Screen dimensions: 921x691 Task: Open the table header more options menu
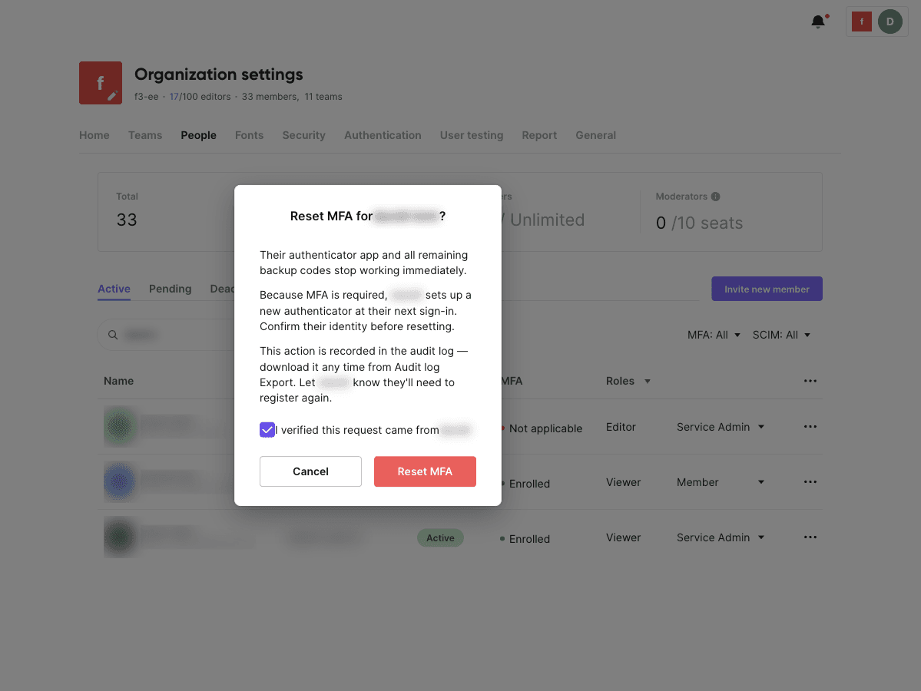tap(810, 381)
